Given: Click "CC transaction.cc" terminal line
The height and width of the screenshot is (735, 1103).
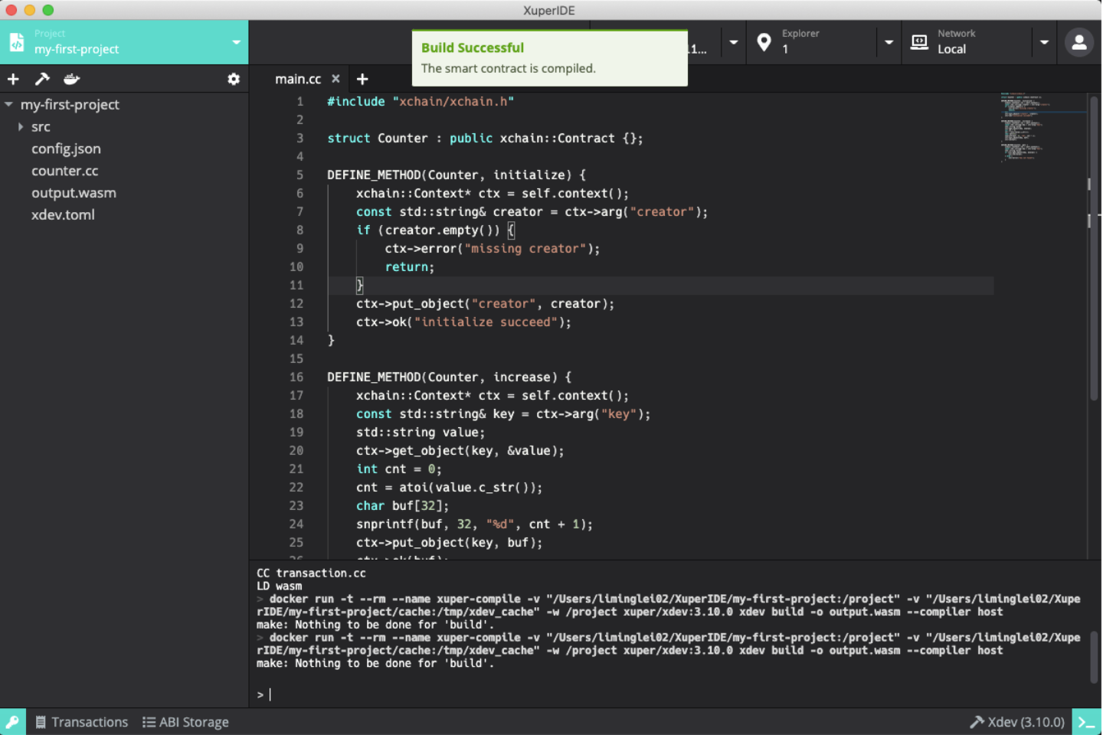Looking at the screenshot, I should [311, 573].
